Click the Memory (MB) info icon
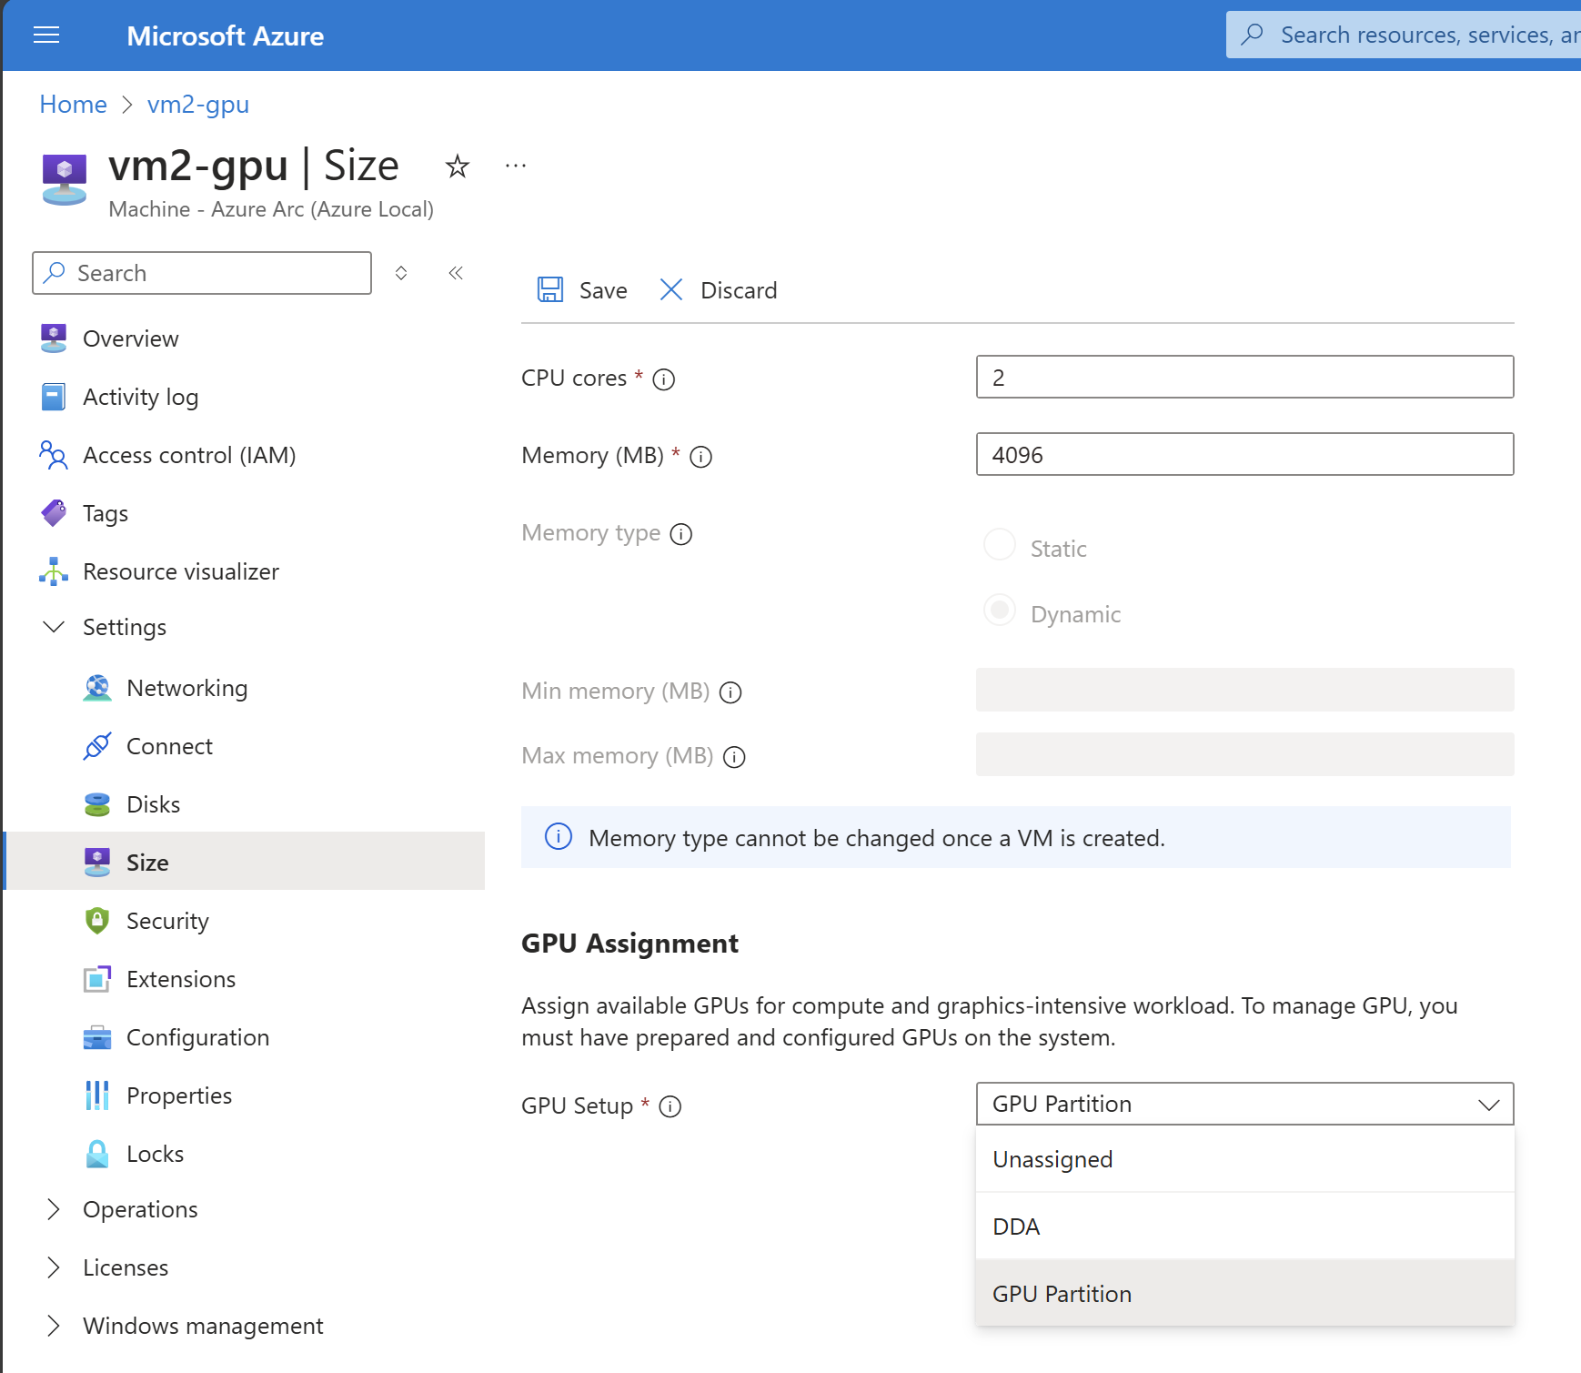The image size is (1581, 1373). click(x=700, y=457)
